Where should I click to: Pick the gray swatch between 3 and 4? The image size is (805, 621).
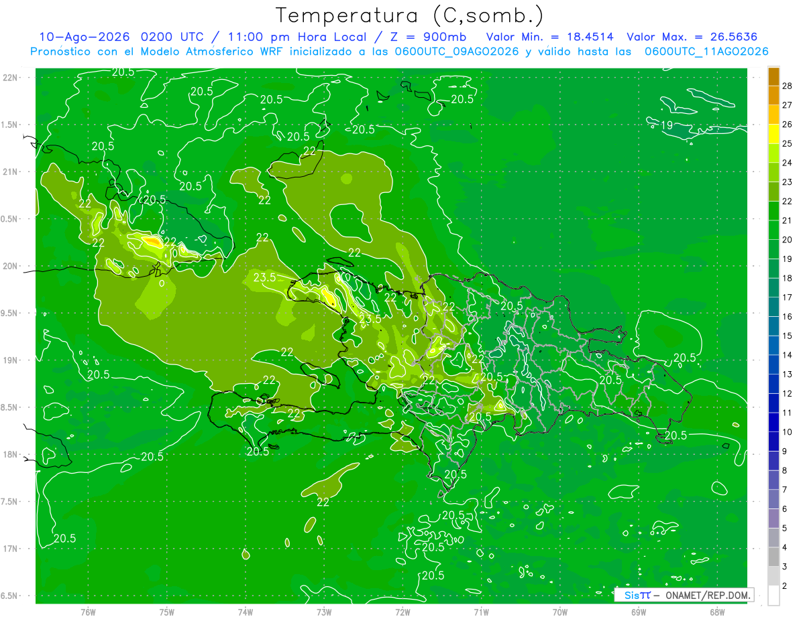point(773,557)
